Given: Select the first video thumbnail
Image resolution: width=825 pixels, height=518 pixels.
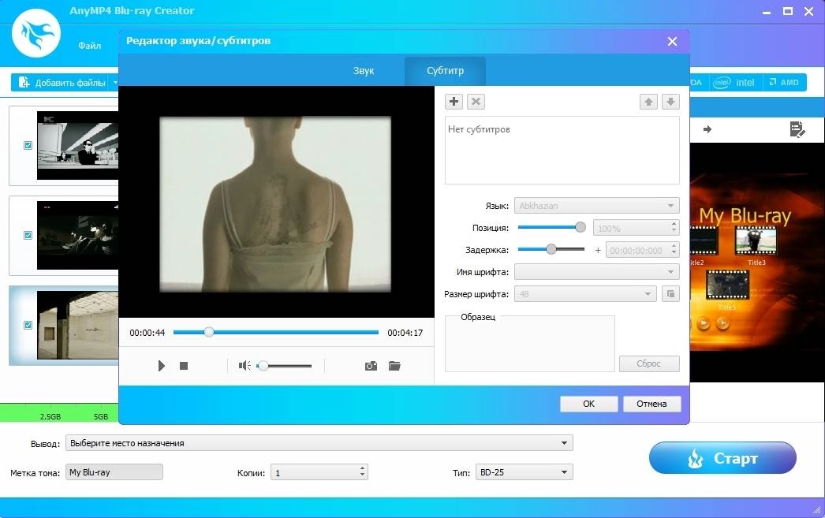Looking at the screenshot, I should pos(77,145).
